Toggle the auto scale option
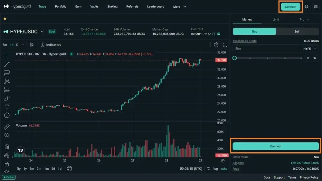The height and width of the screenshot is (181, 322). [224, 169]
